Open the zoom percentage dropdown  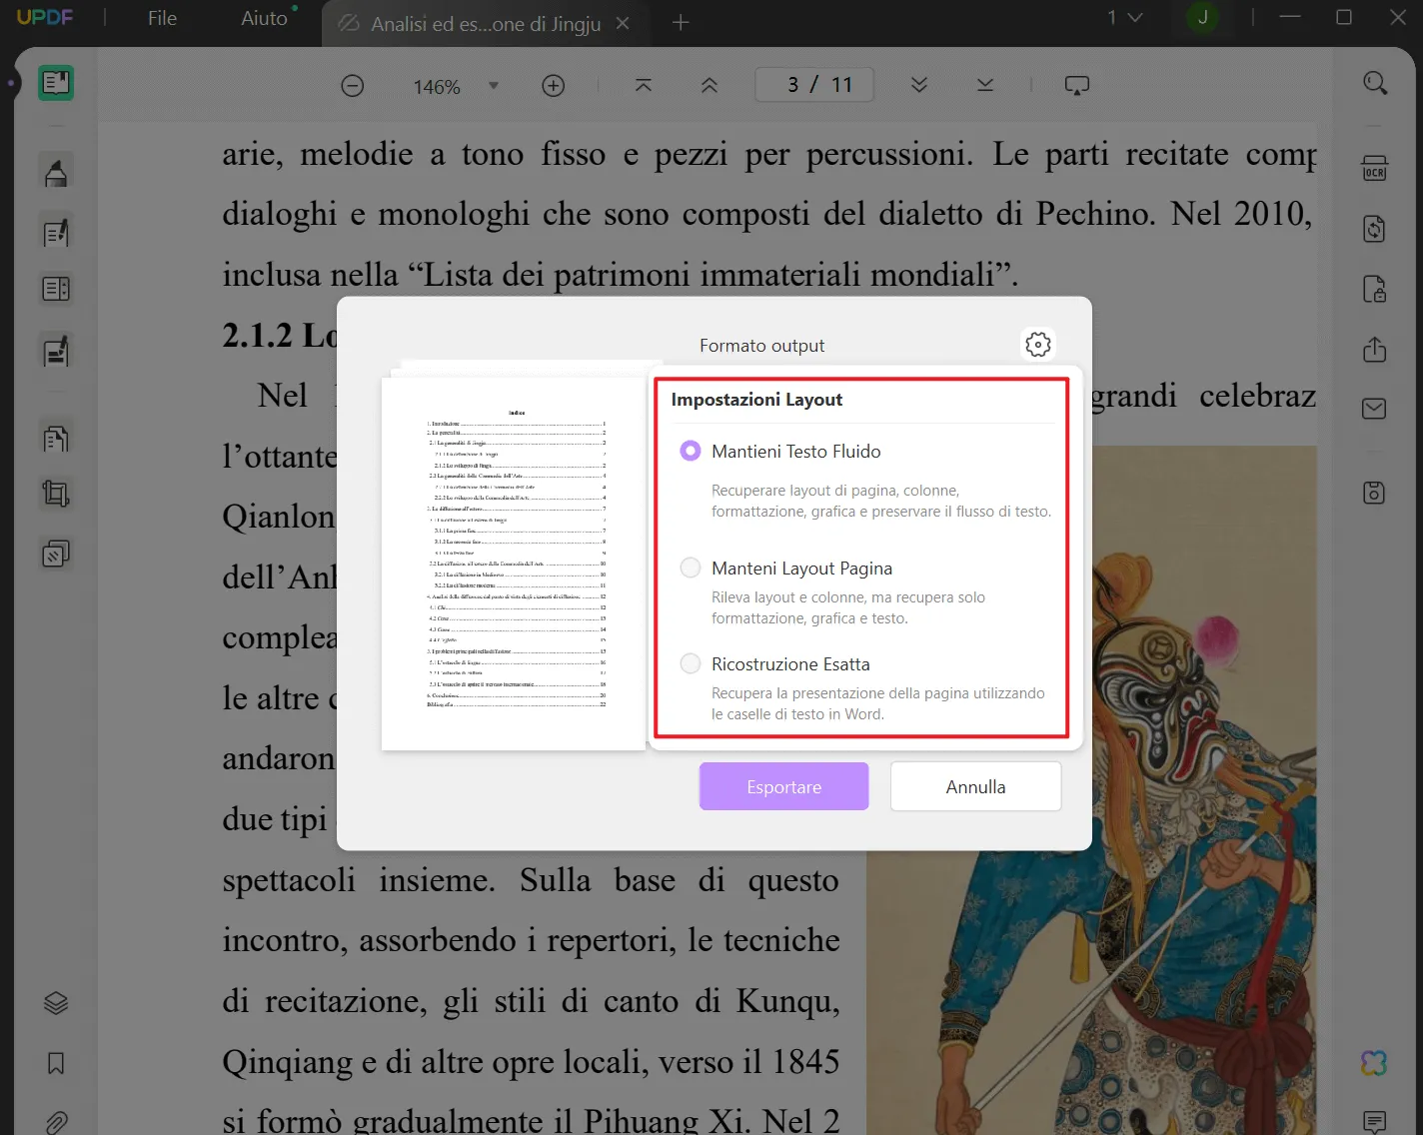coord(493,86)
